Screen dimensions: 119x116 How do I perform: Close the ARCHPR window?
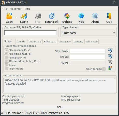click(114, 2)
